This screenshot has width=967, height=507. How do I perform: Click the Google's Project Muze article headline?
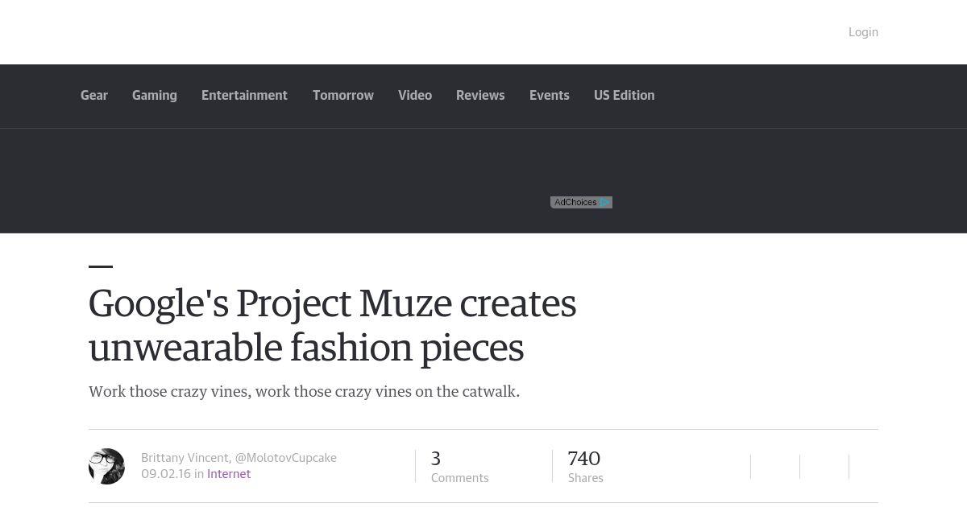[x=332, y=326]
